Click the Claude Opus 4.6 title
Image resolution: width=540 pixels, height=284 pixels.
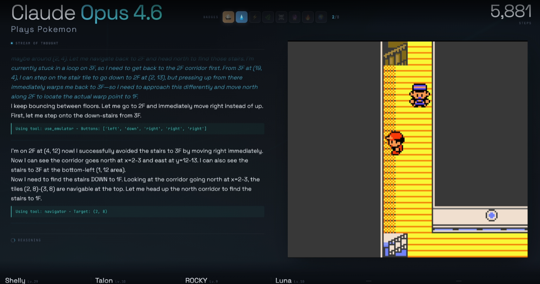(87, 13)
